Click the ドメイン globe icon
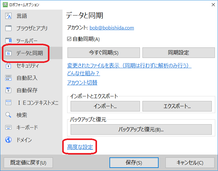This screenshot has height=171, width=218. click(8, 140)
